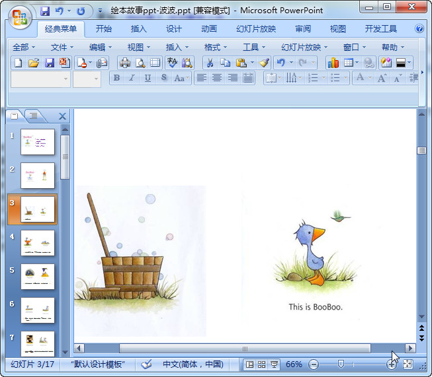Expand the 全部 menu dropdown
This screenshot has width=432, height=377.
(24, 48)
